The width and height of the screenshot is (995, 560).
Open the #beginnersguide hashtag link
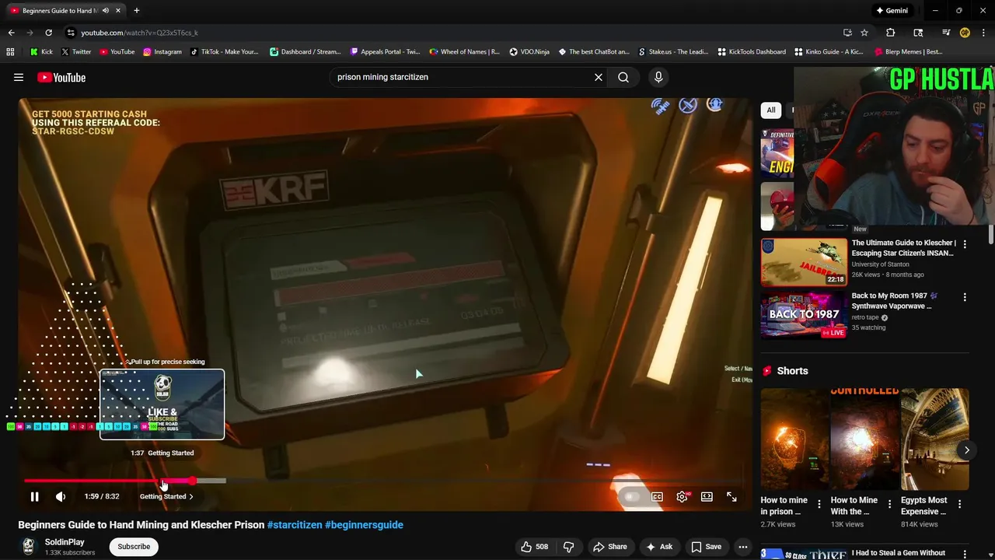point(364,525)
